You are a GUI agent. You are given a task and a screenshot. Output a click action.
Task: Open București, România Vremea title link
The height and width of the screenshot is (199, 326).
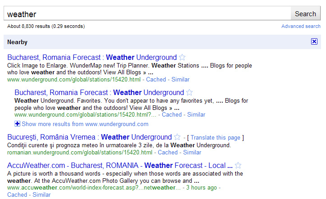coord(89,137)
